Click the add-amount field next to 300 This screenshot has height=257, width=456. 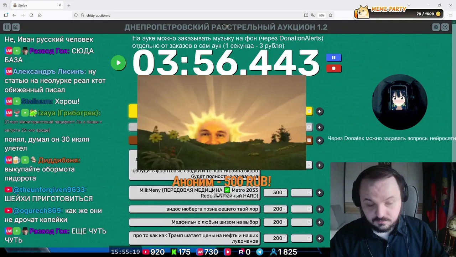301,193
